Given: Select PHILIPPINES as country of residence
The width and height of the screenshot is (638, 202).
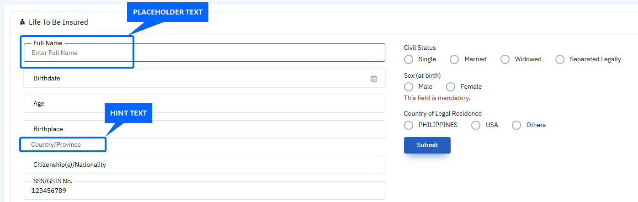Looking at the screenshot, I should pos(409,125).
